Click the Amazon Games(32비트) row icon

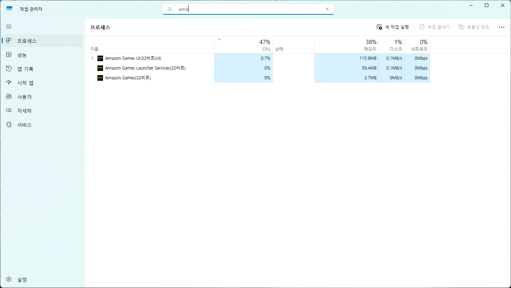100,78
